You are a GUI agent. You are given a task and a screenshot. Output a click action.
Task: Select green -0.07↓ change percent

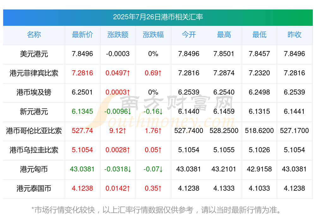pyautogui.click(x=153, y=169)
